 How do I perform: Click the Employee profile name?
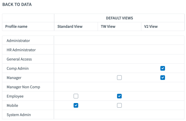pyautogui.click(x=15, y=96)
